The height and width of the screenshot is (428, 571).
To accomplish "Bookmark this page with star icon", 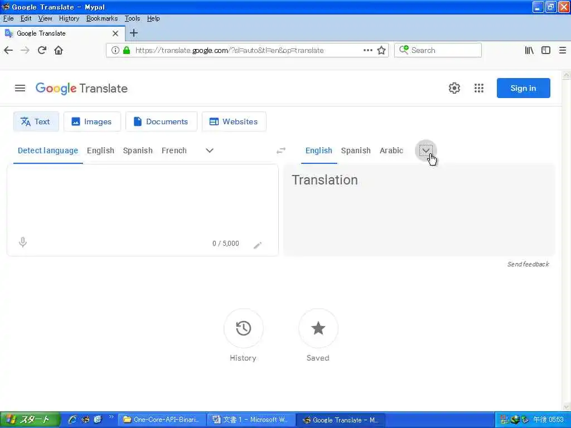I will coord(381,50).
